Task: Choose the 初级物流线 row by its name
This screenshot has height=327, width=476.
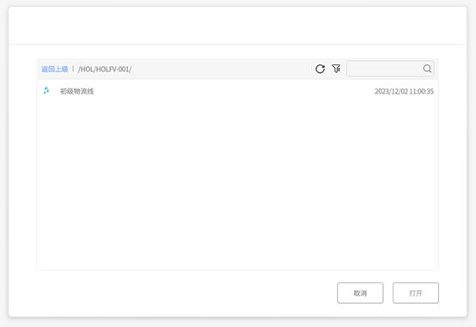Action: click(x=76, y=91)
